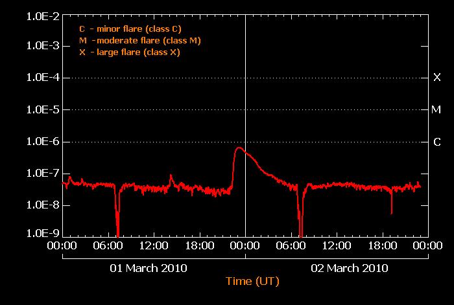Click the C class marker on the right axis

(436, 141)
